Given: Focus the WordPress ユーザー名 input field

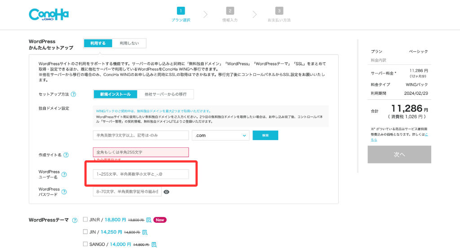Looking at the screenshot, I should [141, 174].
